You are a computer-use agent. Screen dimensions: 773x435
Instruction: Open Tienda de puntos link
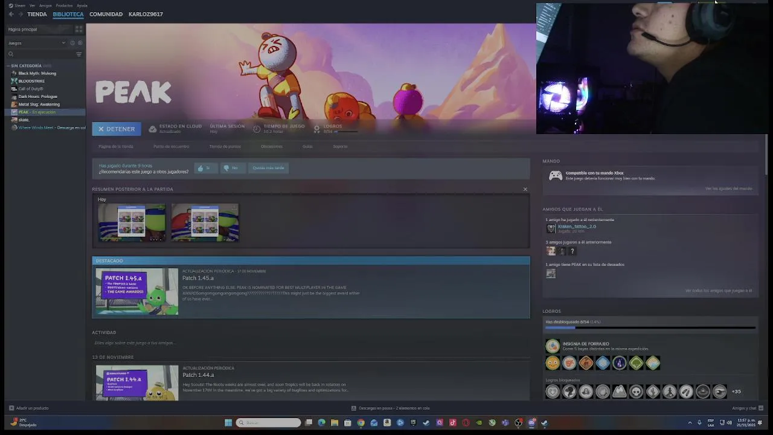225,146
